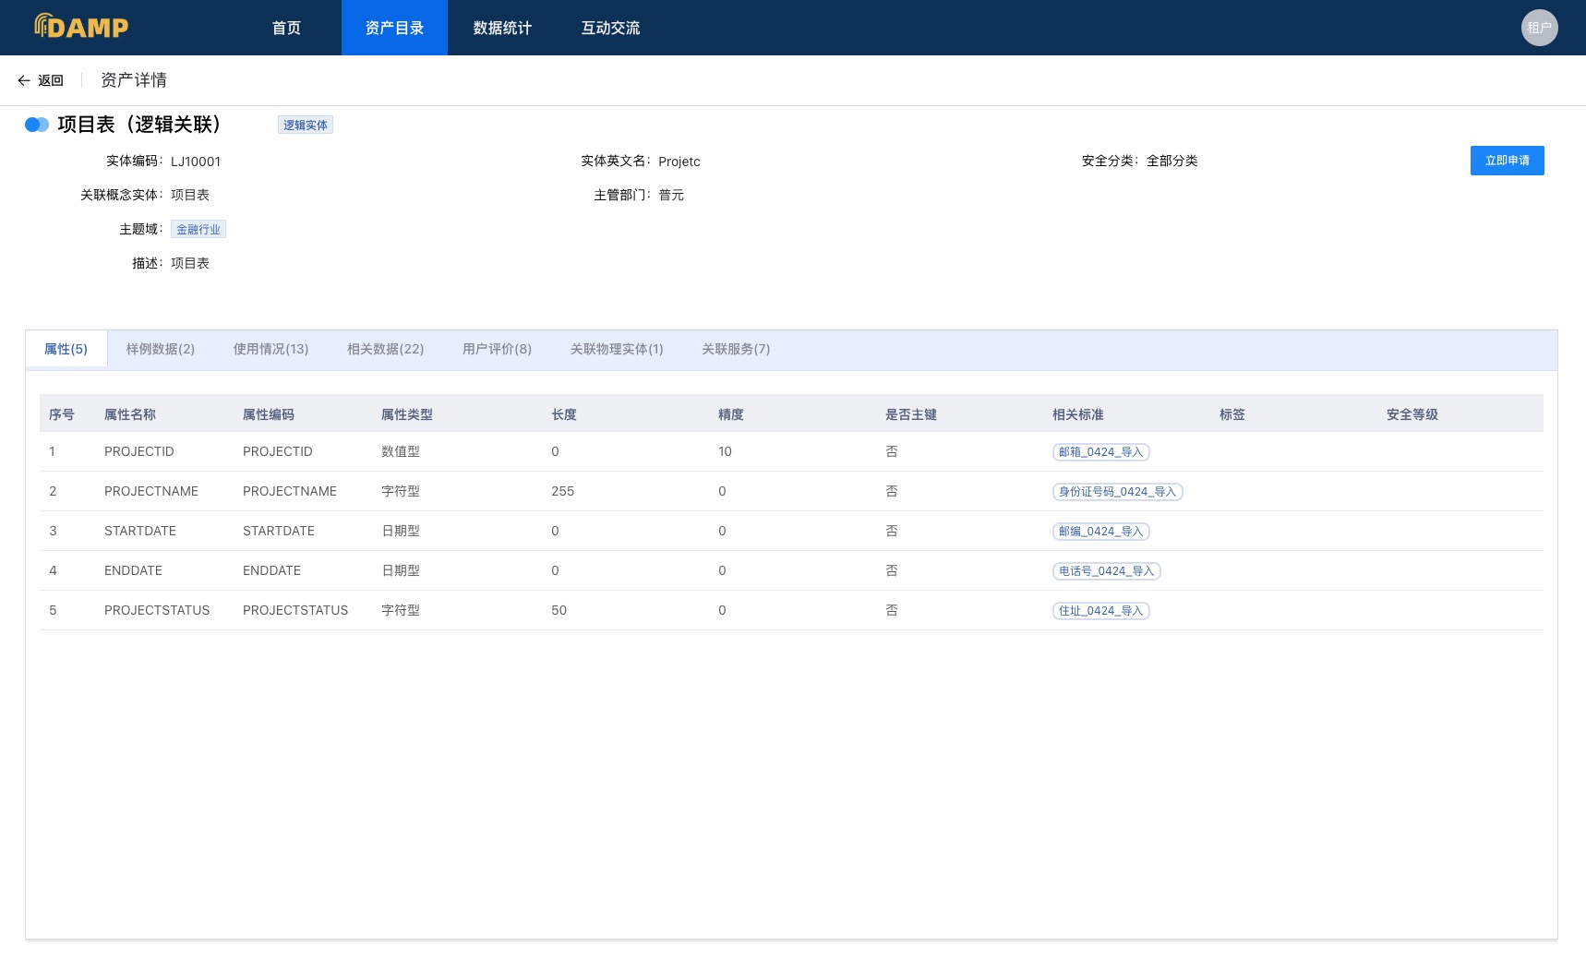Switch to the 样例数据(2) tab
Viewport: 1586px width, 958px height.
(x=161, y=349)
